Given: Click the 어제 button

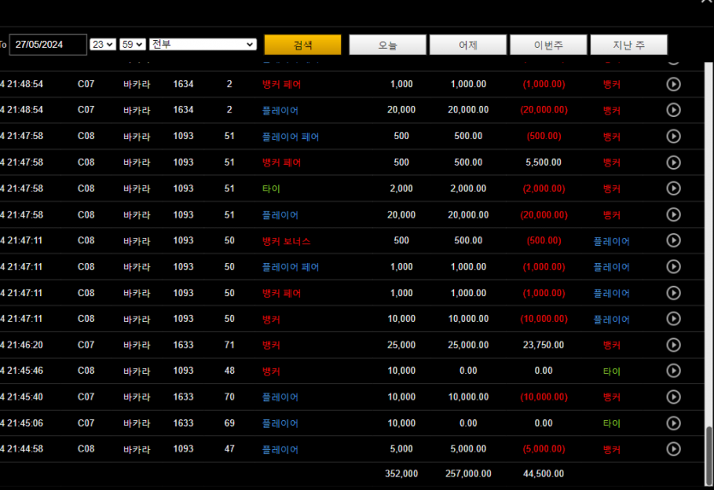Looking at the screenshot, I should point(468,44).
